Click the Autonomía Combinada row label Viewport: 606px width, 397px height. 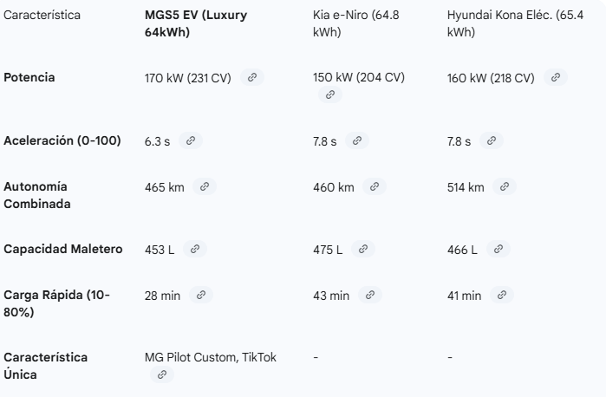click(37, 195)
